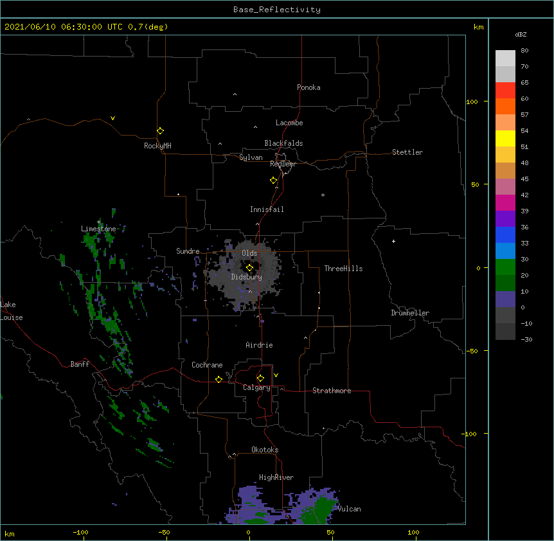Image resolution: width=554 pixels, height=541 pixels.
Task: Click the Ponoka town label
Action: click(x=308, y=87)
